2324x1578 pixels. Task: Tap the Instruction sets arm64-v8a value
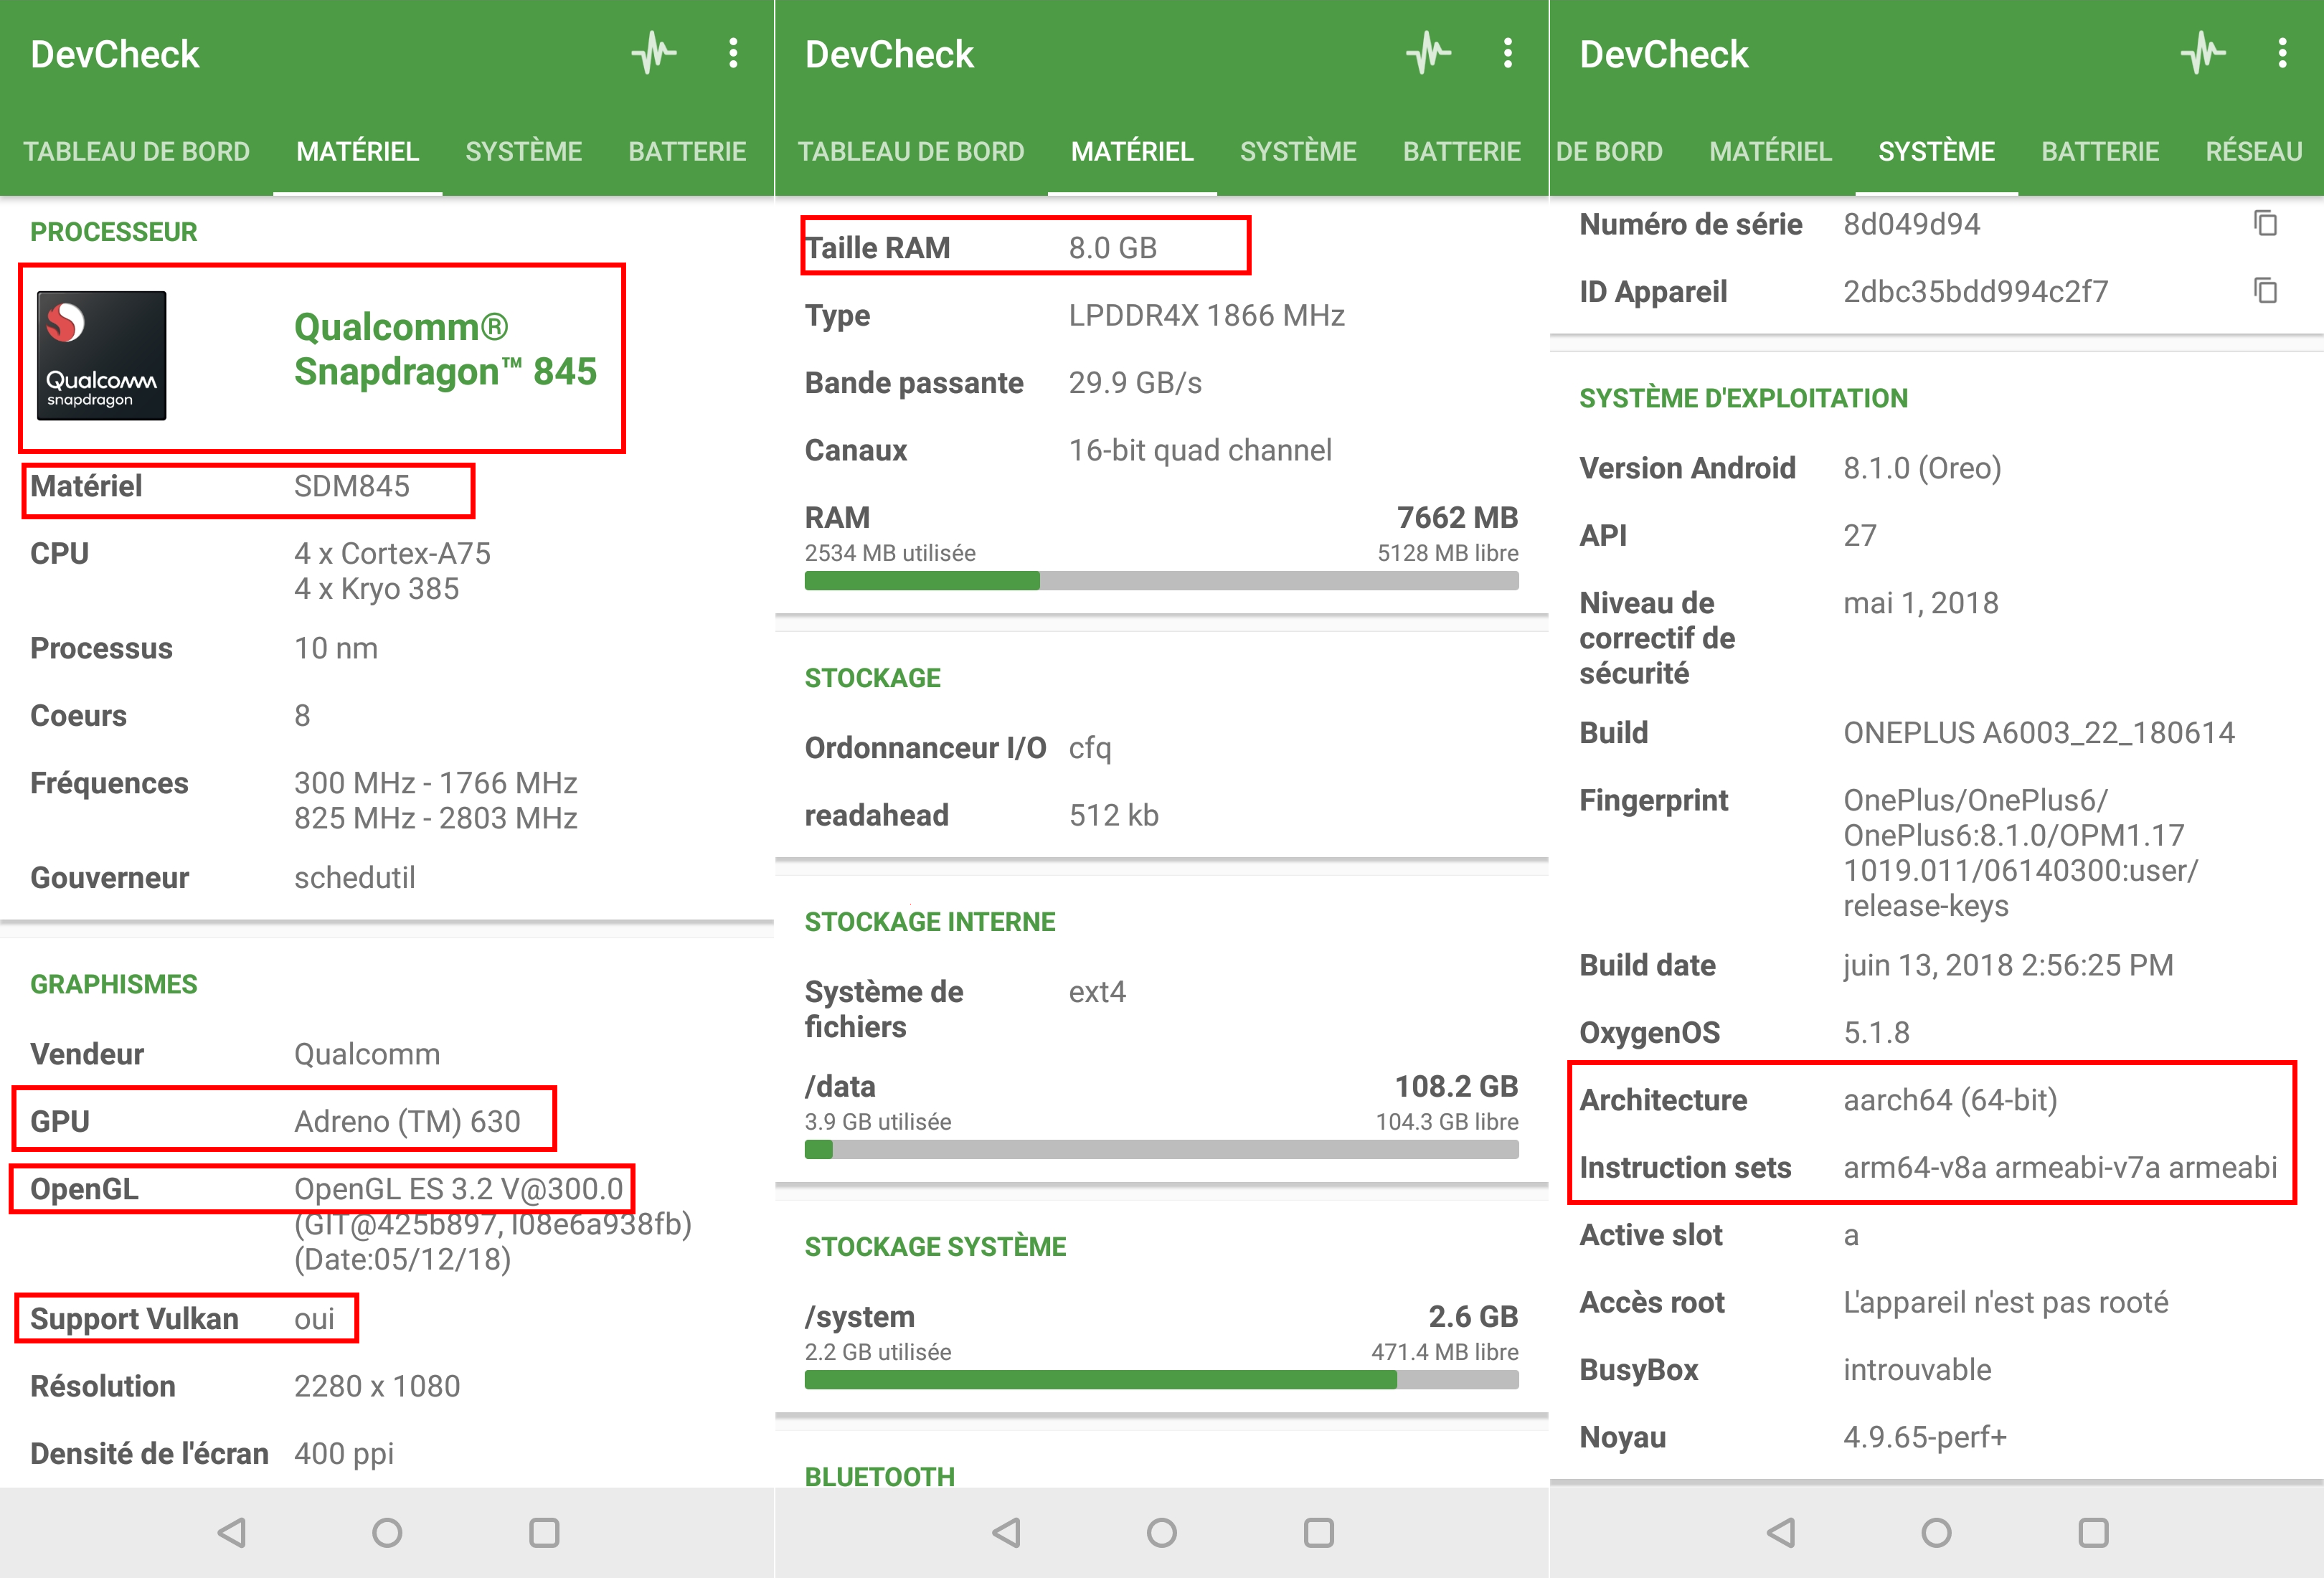click(2060, 1167)
